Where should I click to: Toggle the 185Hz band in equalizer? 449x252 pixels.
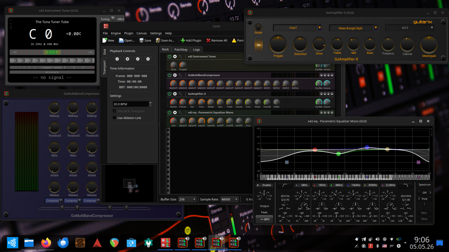(x=320, y=185)
